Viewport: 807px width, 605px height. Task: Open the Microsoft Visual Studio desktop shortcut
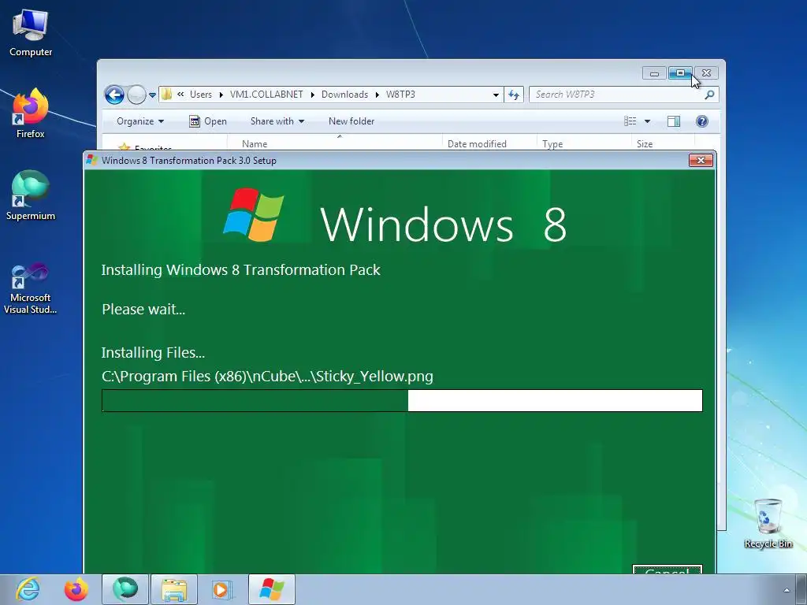pyautogui.click(x=31, y=288)
